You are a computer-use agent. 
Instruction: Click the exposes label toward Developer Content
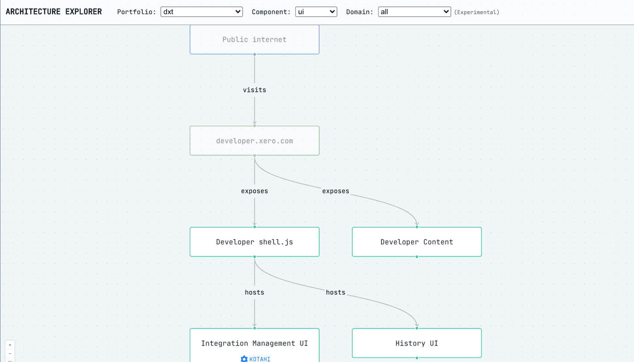pyautogui.click(x=336, y=191)
